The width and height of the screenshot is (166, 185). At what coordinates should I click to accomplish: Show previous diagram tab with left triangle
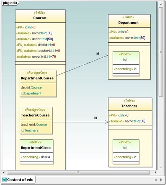point(156,180)
